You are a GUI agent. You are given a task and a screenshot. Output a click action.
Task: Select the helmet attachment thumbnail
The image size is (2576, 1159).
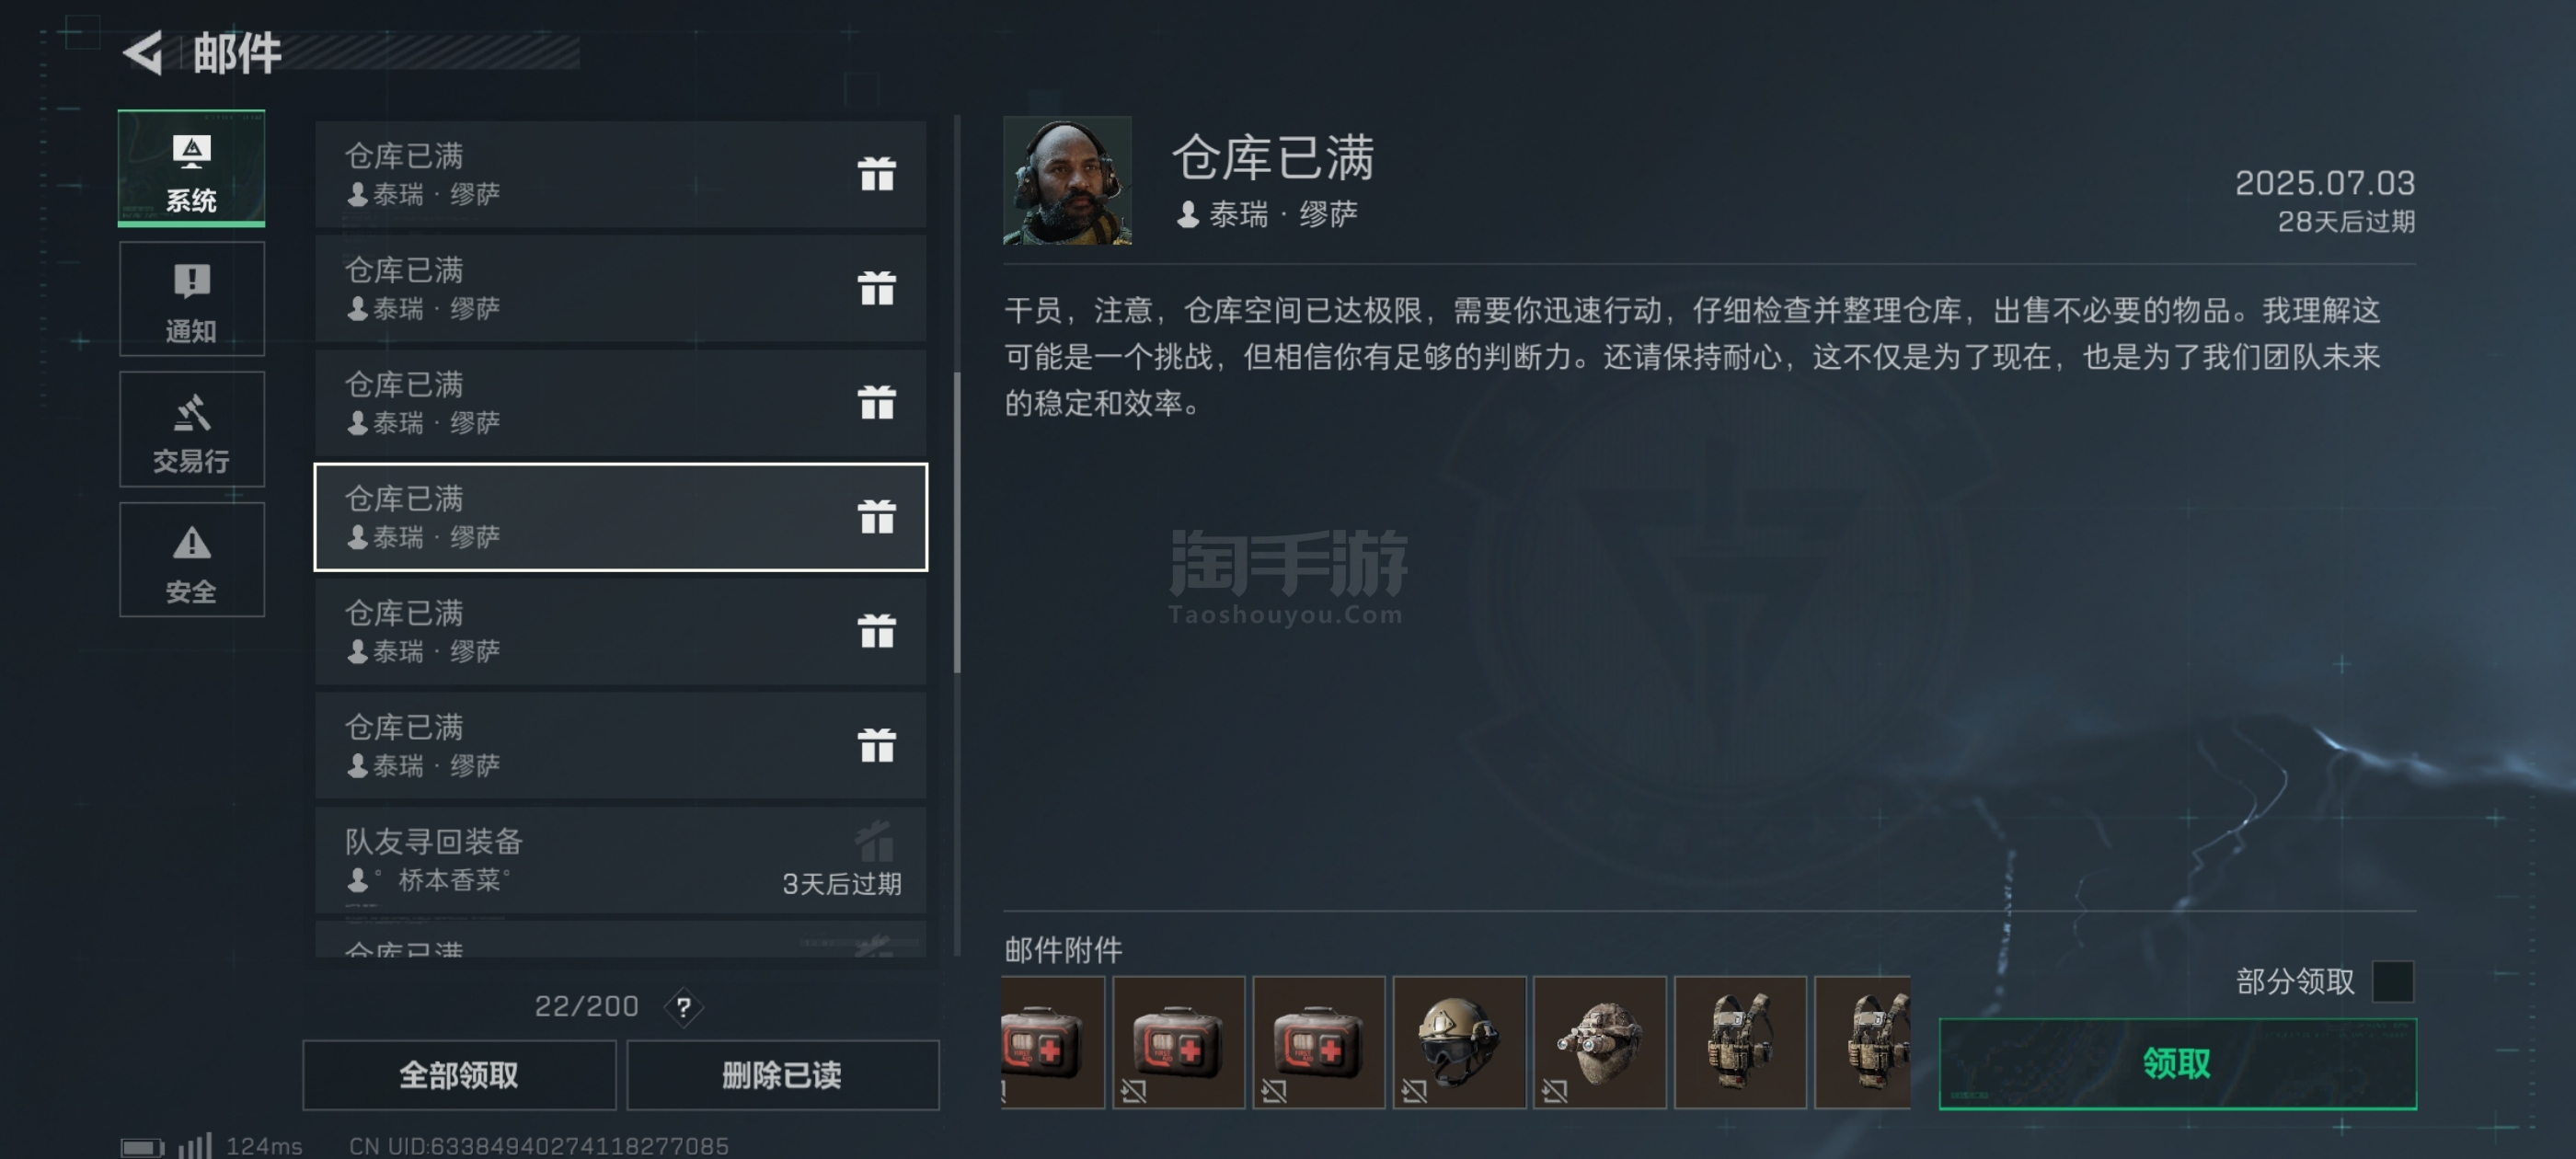click(1459, 1041)
